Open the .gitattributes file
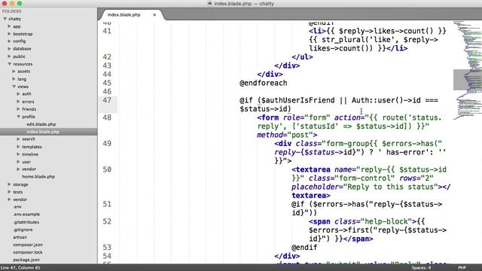This screenshot has height=271, width=482. (26, 222)
